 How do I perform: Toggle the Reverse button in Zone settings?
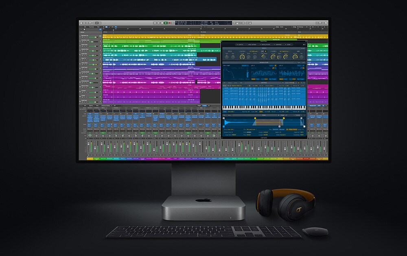point(282,129)
